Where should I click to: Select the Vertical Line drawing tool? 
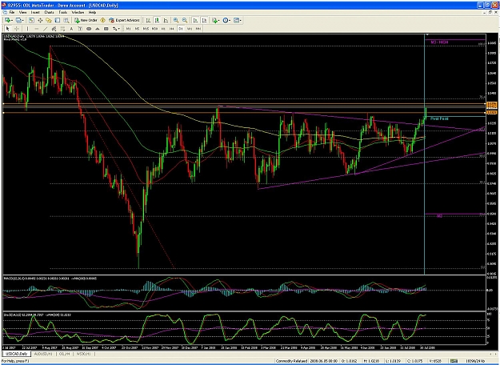[27, 29]
